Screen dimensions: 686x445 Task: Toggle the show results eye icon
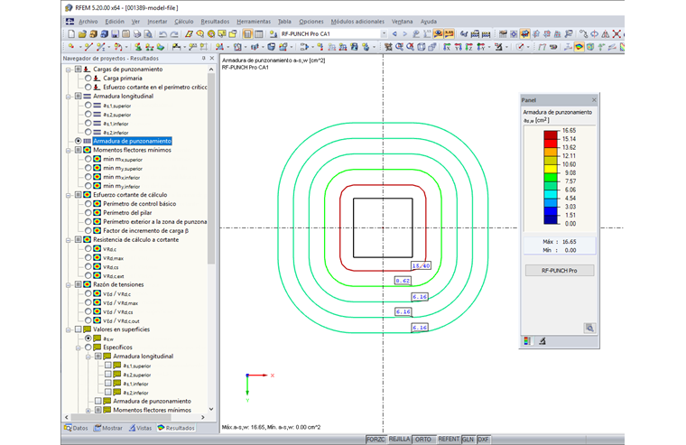(x=438, y=33)
